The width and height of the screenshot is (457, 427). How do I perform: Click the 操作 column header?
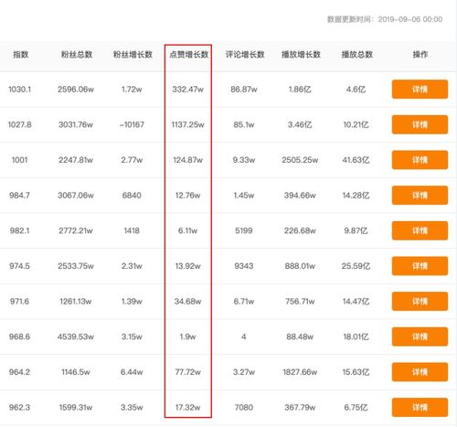420,55
